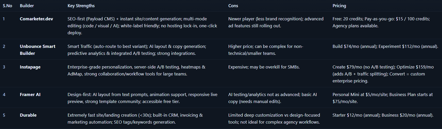The height and width of the screenshot is (129, 442).
Task: Click the S.No column header
Action: [x=7, y=6]
